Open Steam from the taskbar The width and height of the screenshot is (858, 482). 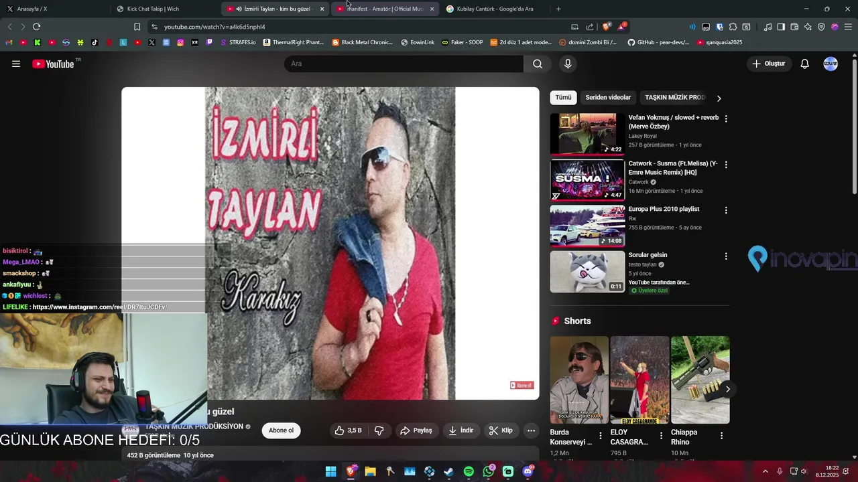pyautogui.click(x=449, y=471)
